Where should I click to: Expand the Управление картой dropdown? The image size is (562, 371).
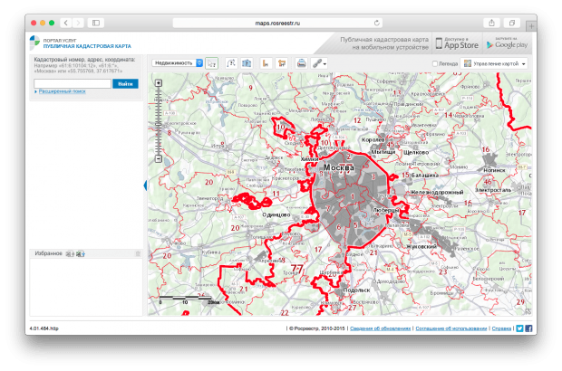(495, 64)
